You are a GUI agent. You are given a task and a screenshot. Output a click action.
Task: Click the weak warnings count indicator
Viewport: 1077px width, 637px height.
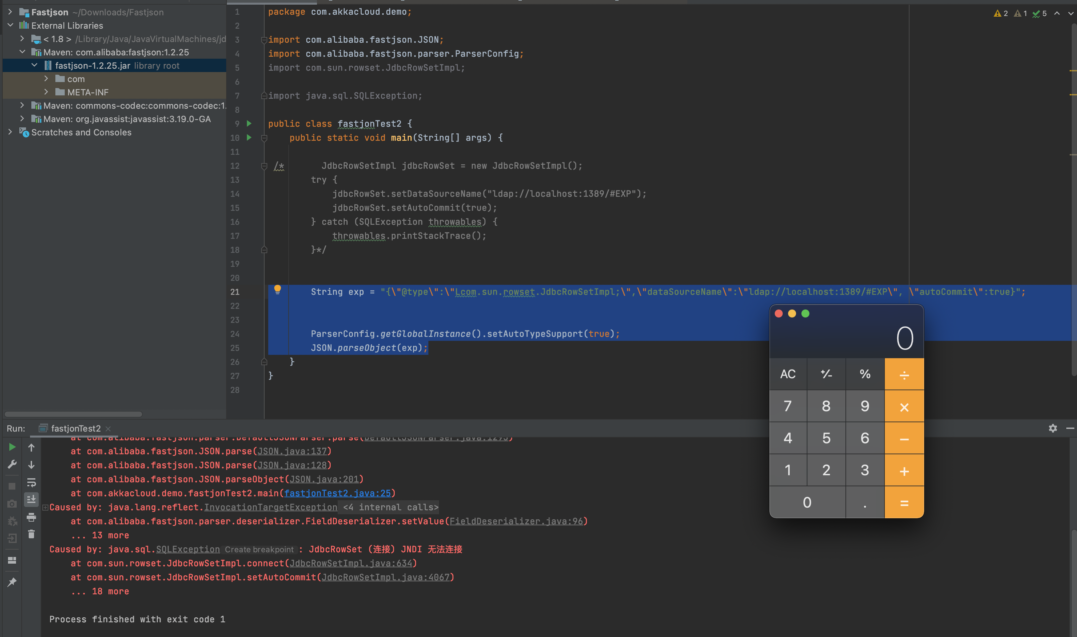(x=1021, y=13)
